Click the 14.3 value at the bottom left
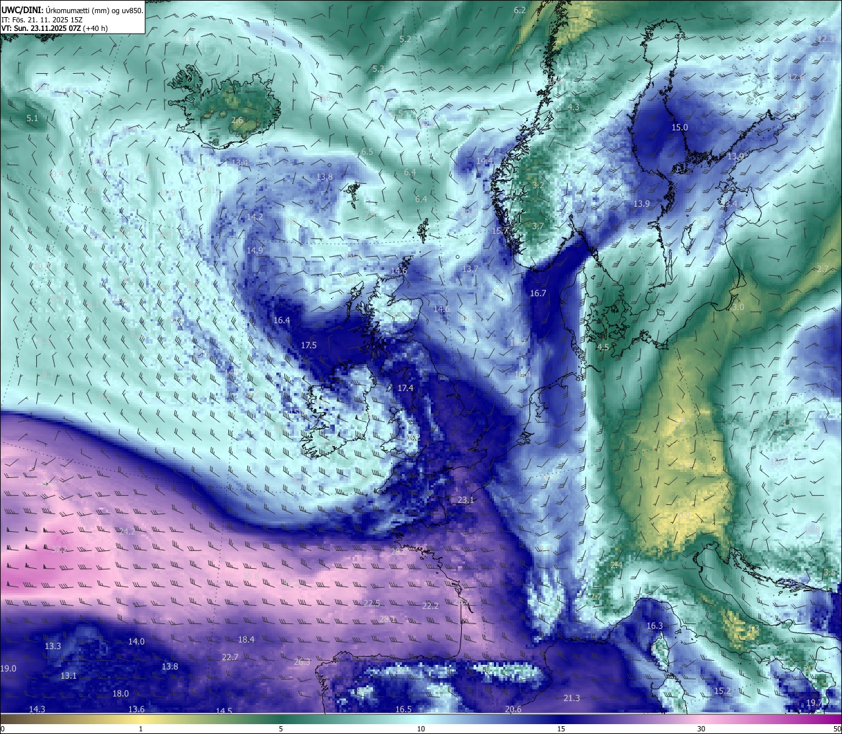This screenshot has height=734, width=842. tap(37, 709)
